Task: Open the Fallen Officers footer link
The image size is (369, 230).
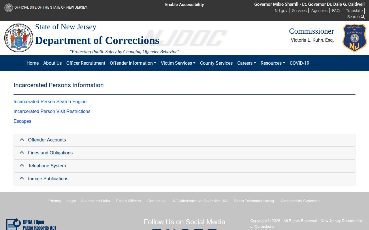Action: coord(129,201)
